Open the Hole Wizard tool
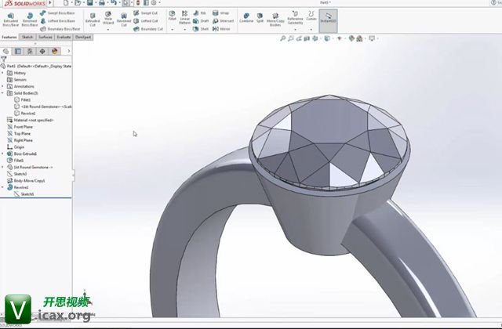The height and width of the screenshot is (329, 502). point(108,19)
